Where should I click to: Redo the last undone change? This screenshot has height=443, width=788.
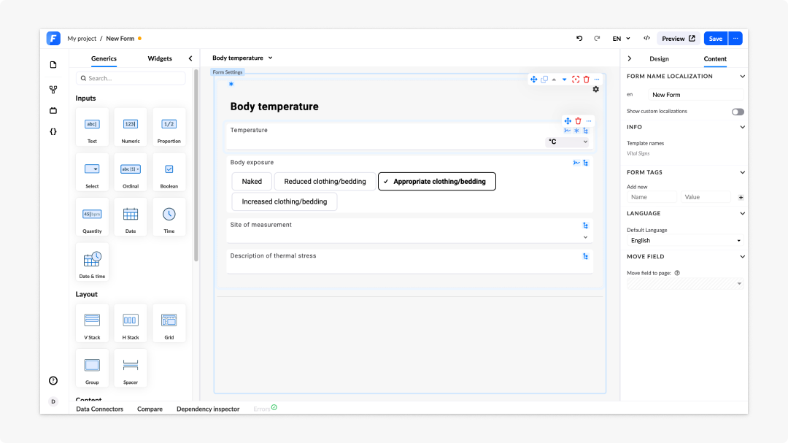pyautogui.click(x=597, y=38)
